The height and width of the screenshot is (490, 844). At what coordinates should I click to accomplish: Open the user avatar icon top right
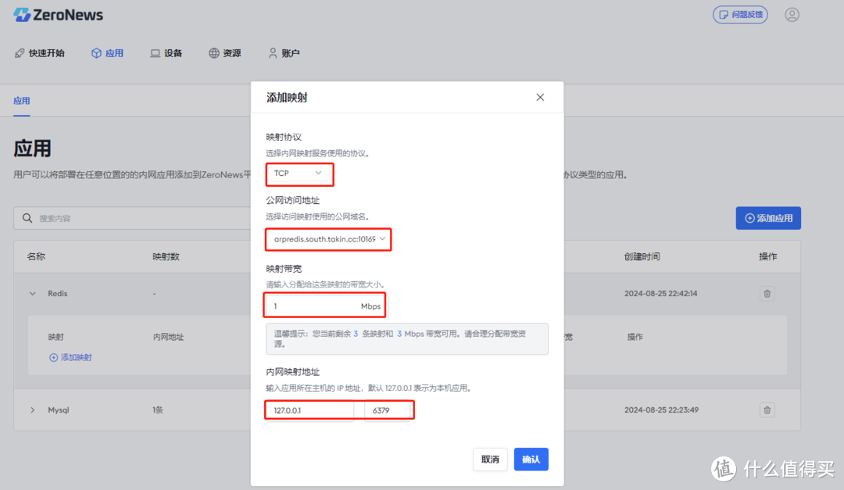click(792, 14)
